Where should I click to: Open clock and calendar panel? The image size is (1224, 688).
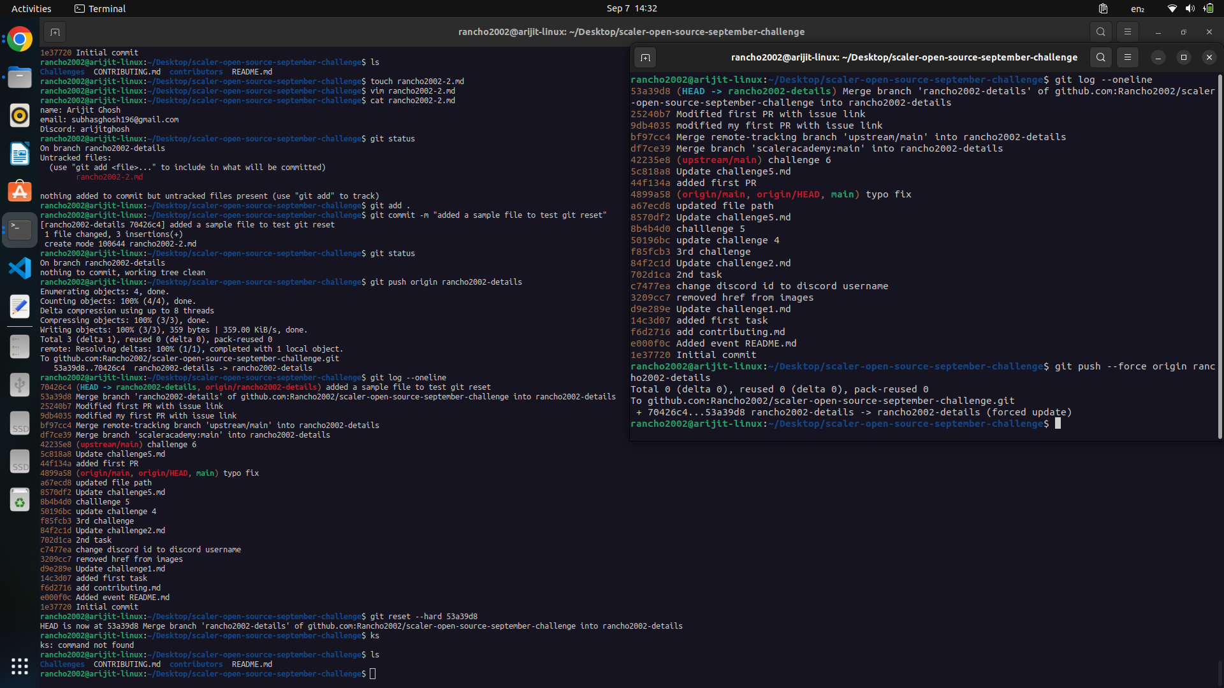(x=631, y=8)
